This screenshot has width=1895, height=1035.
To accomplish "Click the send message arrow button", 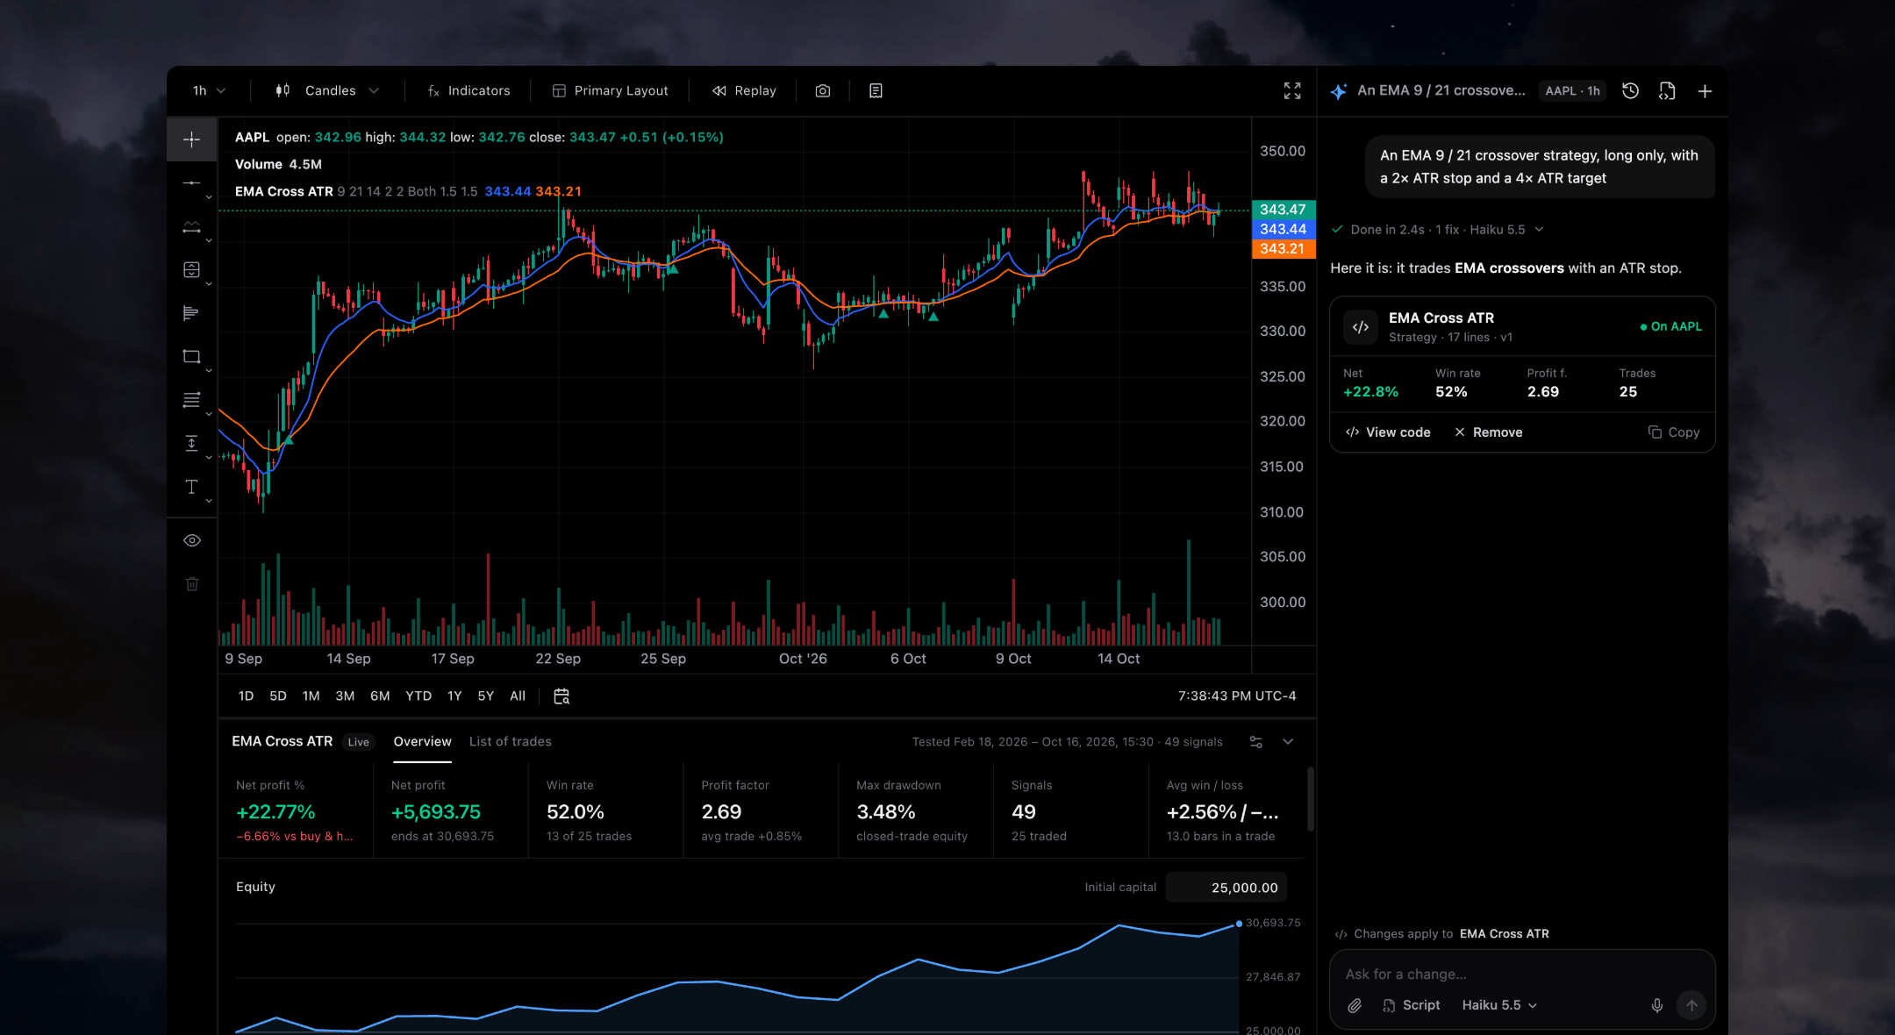I will click(x=1691, y=1005).
